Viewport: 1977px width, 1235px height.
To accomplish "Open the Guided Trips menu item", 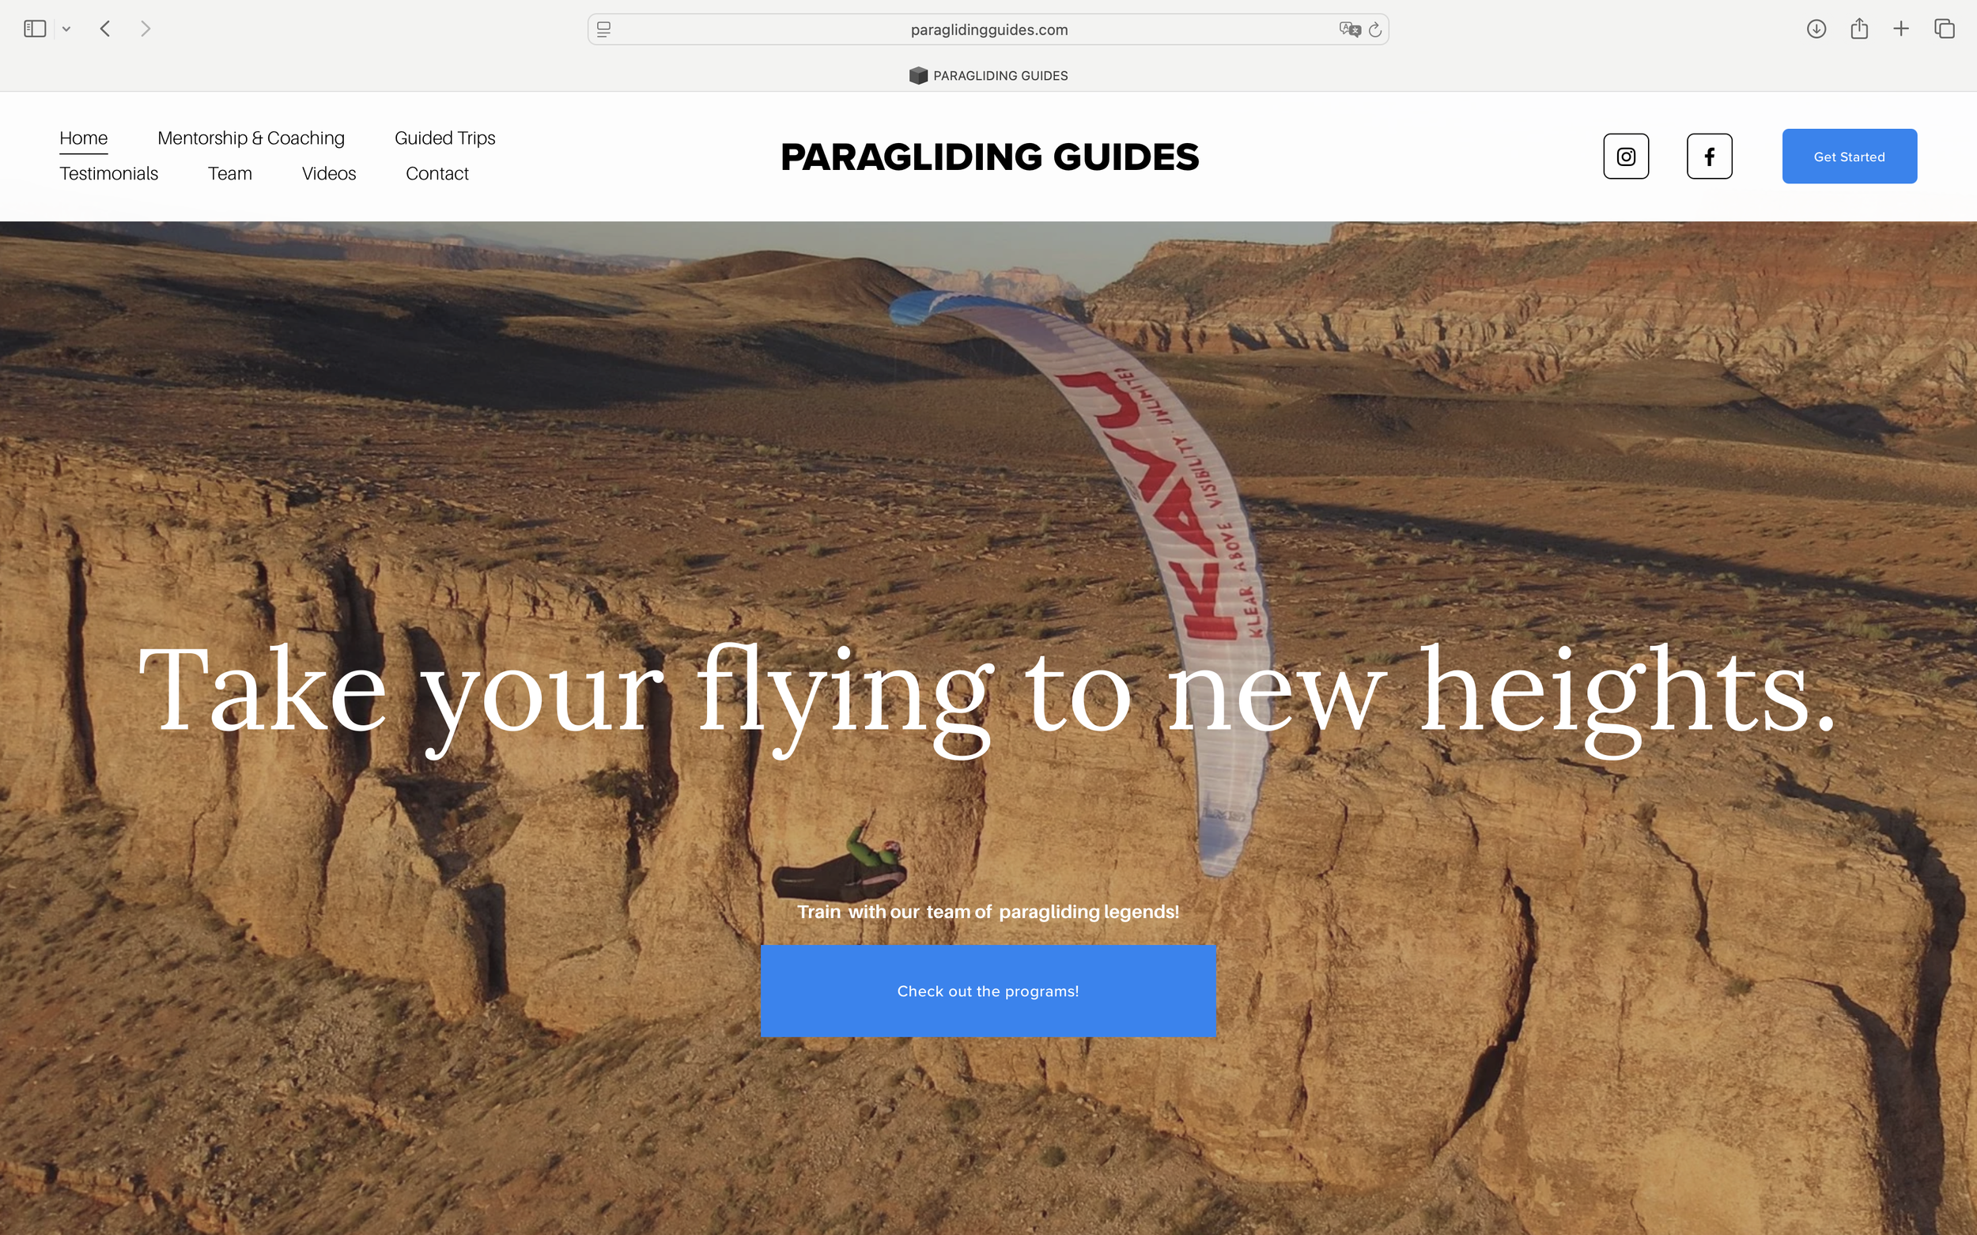I will pyautogui.click(x=444, y=138).
